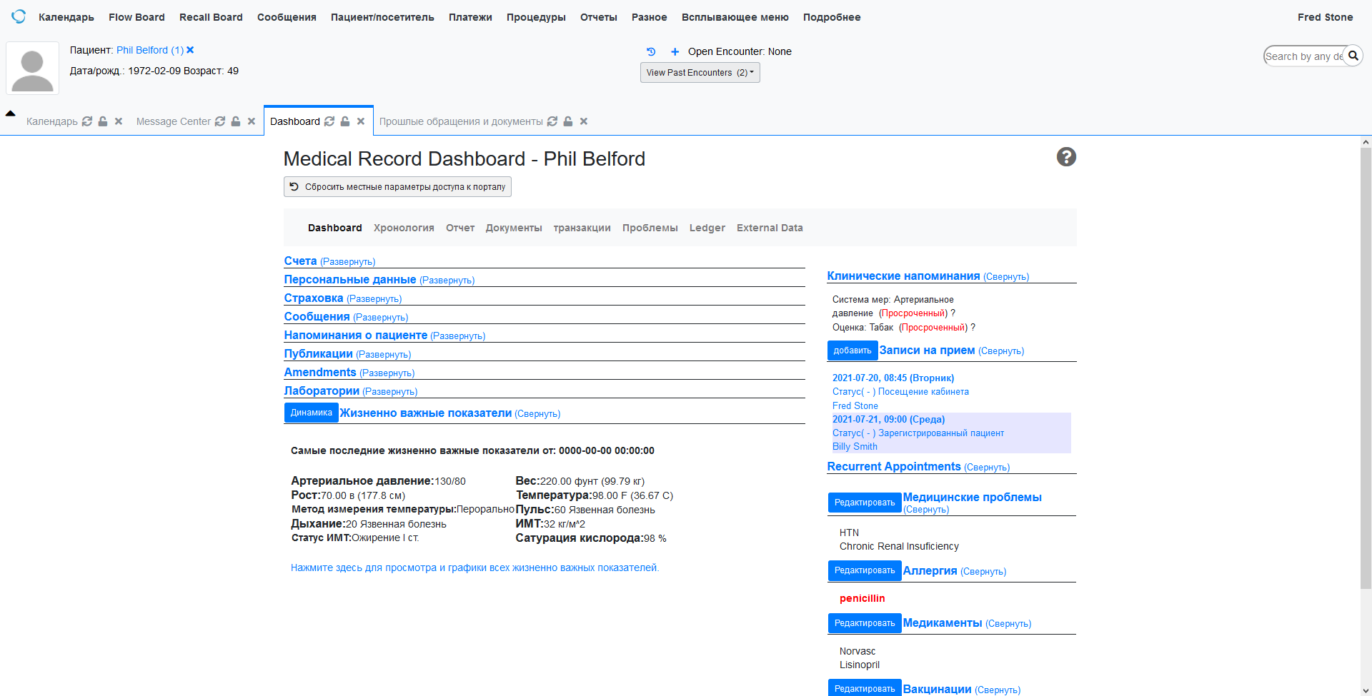Toggle lock on Календарь tab

[103, 121]
